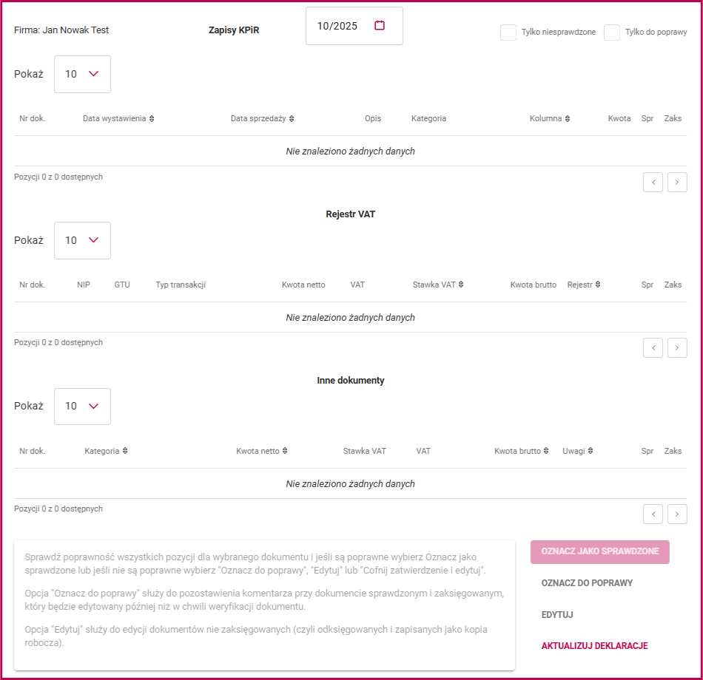Open the Pokaż dropdown in Inne dokumenty

coord(82,407)
